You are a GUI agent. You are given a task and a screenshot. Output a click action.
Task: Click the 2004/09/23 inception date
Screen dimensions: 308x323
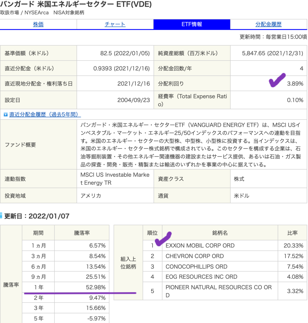pyautogui.click(x=134, y=100)
